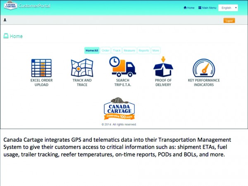Expand the English language dropdown

(228, 8)
